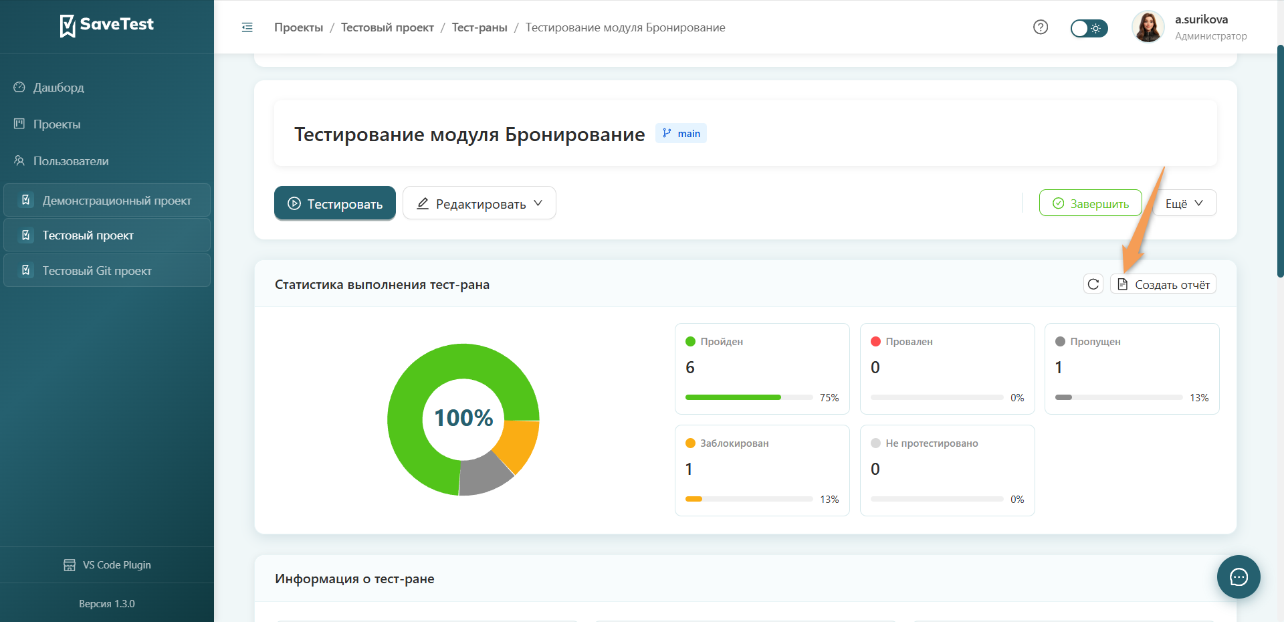
Task: Click the Проекты board icon
Action: point(19,124)
